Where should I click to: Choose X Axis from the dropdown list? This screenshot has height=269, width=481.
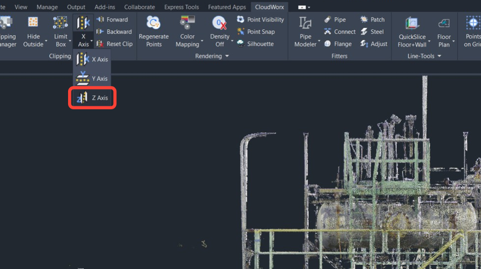(92, 59)
